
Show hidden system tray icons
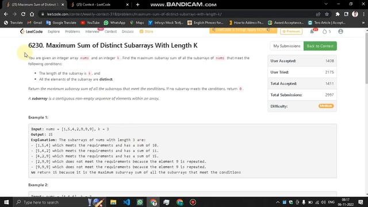pyautogui.click(x=278, y=202)
